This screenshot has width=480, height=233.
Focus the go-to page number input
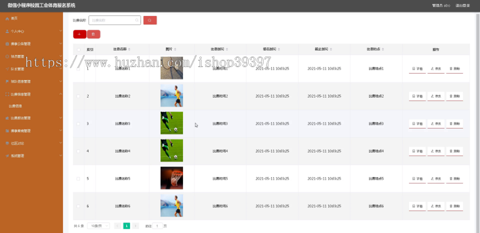[157, 226]
